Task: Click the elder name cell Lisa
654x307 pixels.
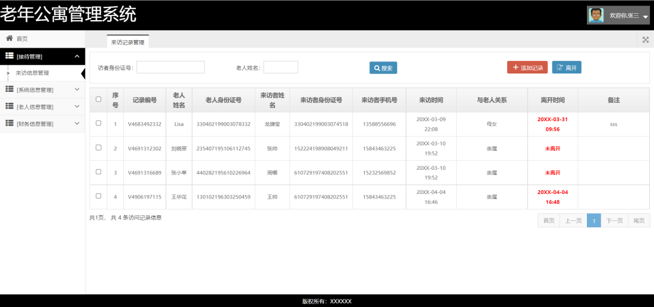Action: coord(178,125)
